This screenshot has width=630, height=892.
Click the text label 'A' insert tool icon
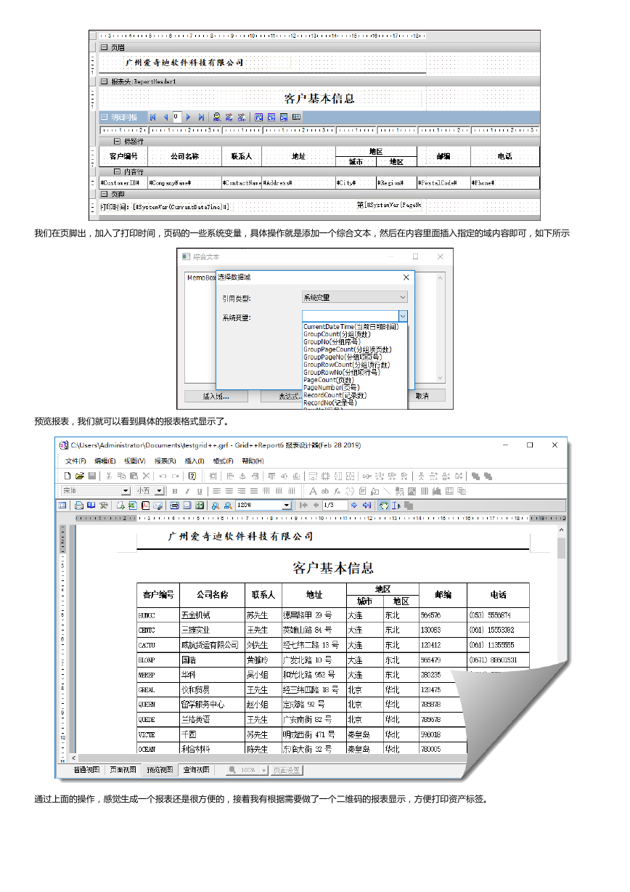[313, 491]
